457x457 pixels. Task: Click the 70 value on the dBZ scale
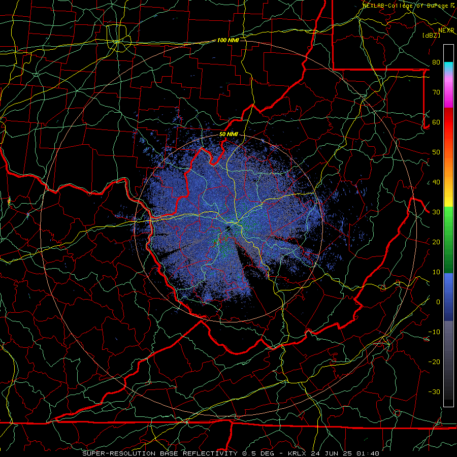[436, 92]
